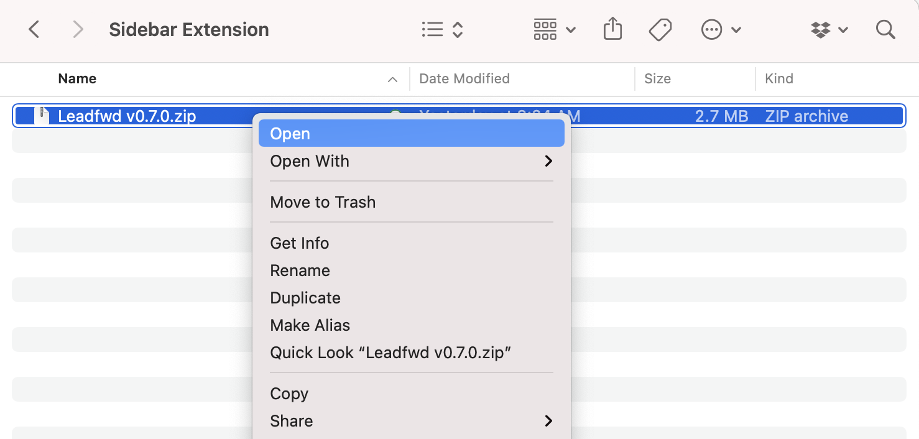Sort by the Size column

(x=657, y=79)
